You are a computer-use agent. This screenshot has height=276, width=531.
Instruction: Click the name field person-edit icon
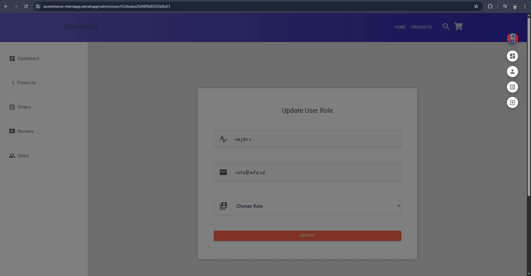pyautogui.click(x=223, y=139)
